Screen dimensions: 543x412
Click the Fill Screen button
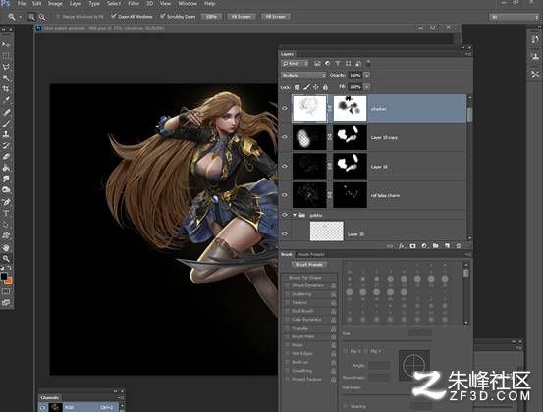pos(276,17)
